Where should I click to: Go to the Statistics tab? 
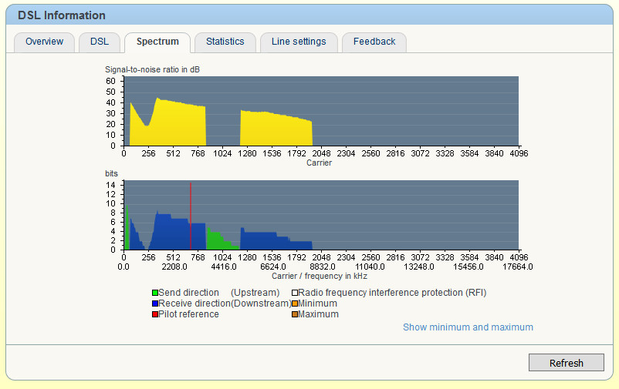pyautogui.click(x=225, y=42)
